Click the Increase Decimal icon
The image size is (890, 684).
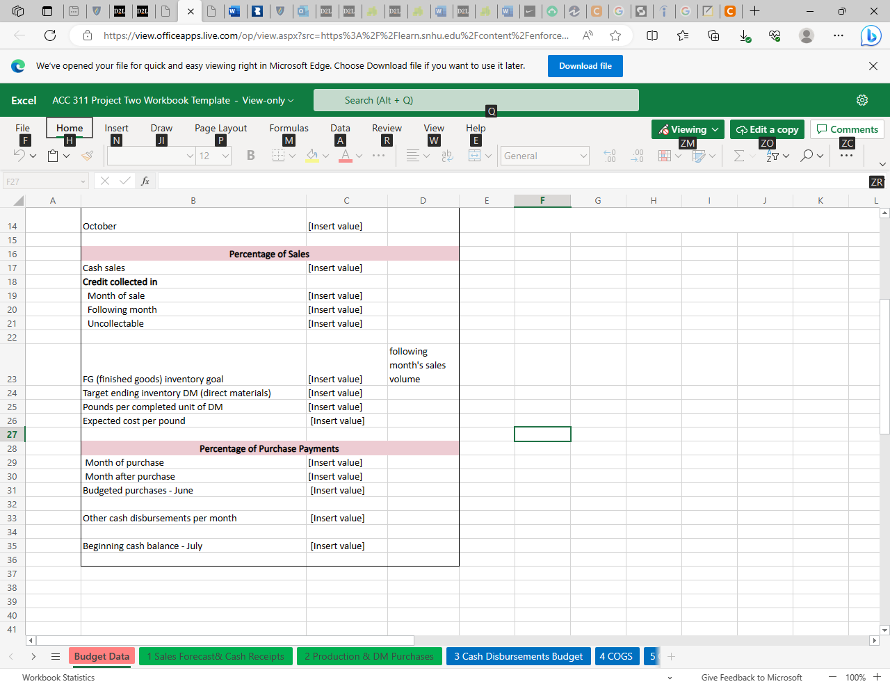pyautogui.click(x=637, y=156)
